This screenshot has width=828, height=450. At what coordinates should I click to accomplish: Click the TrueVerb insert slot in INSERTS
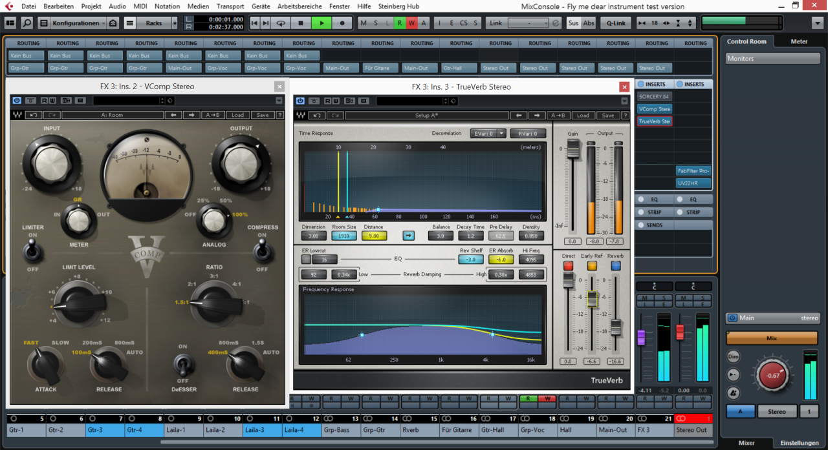654,121
